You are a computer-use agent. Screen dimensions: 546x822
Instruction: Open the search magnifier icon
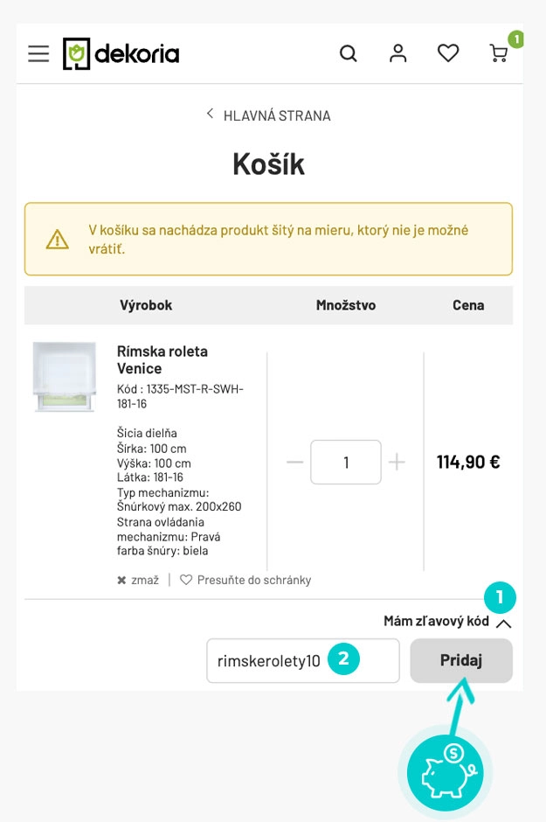point(348,53)
